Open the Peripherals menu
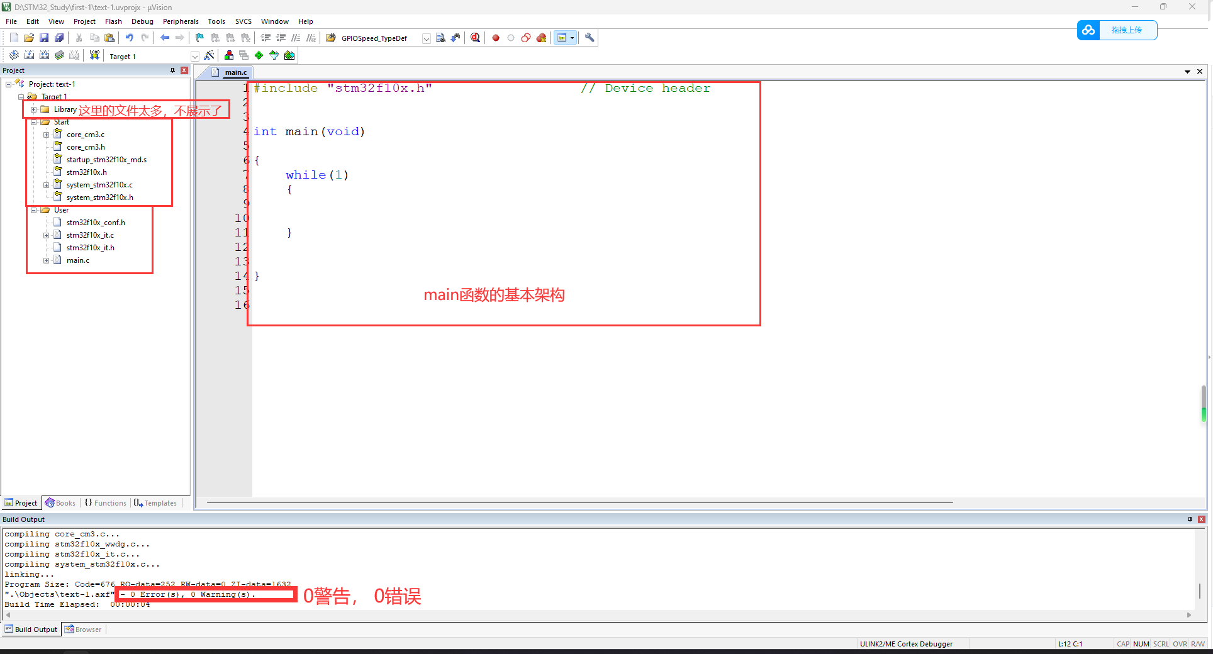 click(x=181, y=21)
